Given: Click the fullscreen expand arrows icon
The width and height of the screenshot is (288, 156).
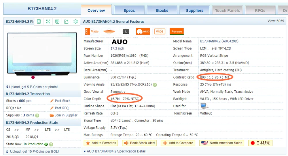Looking at the screenshot, I should tap(48, 22).
